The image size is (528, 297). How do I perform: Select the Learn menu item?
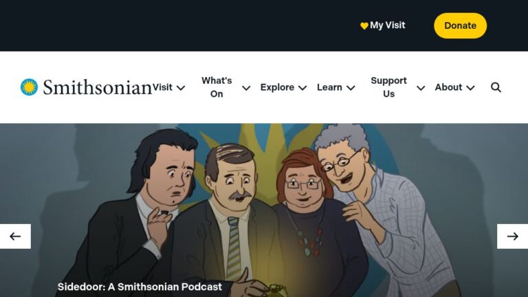pos(329,87)
